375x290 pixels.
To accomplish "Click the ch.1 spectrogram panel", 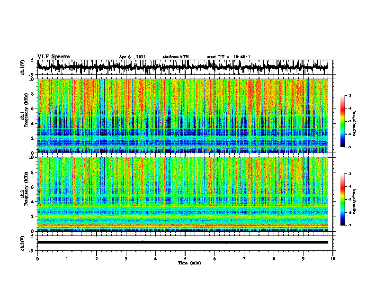I will click(183, 116).
